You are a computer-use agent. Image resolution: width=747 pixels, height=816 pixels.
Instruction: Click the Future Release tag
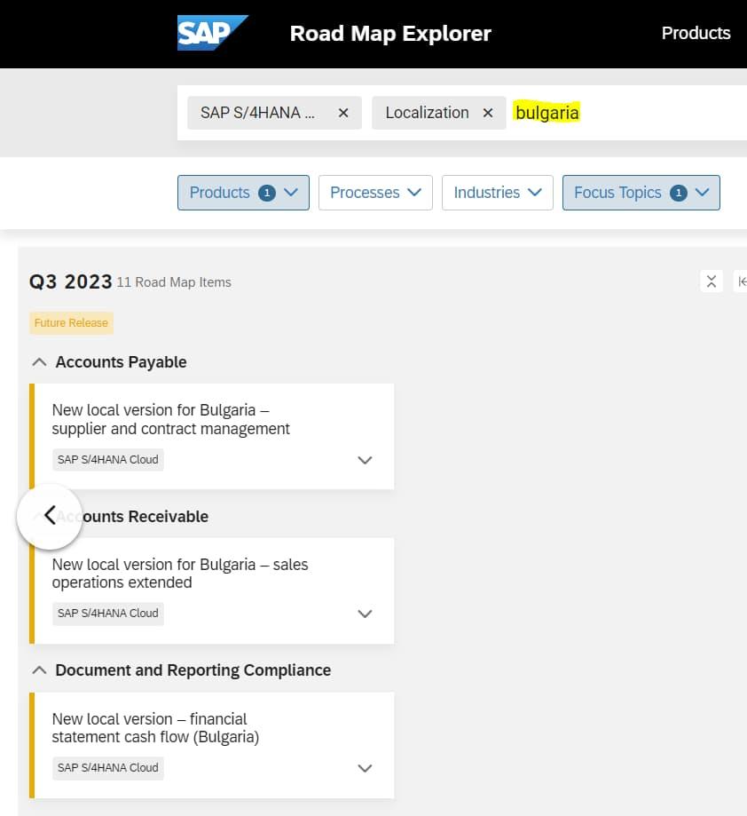[71, 323]
